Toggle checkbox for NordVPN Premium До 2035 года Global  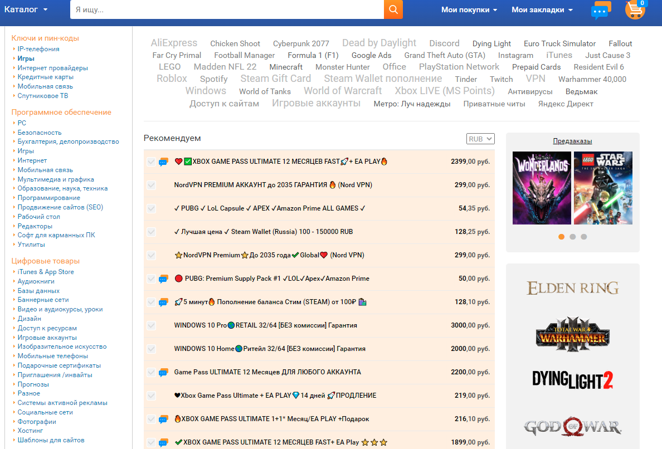[x=151, y=255]
